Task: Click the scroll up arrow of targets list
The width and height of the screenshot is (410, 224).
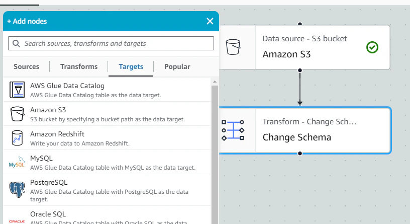Action: [x=215, y=82]
